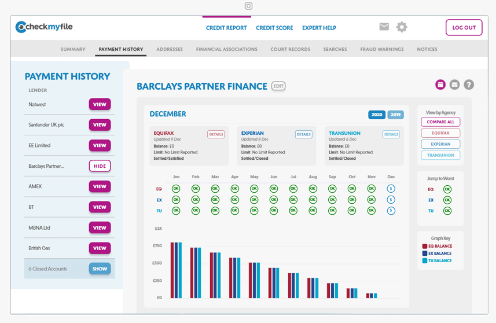The width and height of the screenshot is (496, 323).
Task: Open Equifax Details
Action: (216, 134)
